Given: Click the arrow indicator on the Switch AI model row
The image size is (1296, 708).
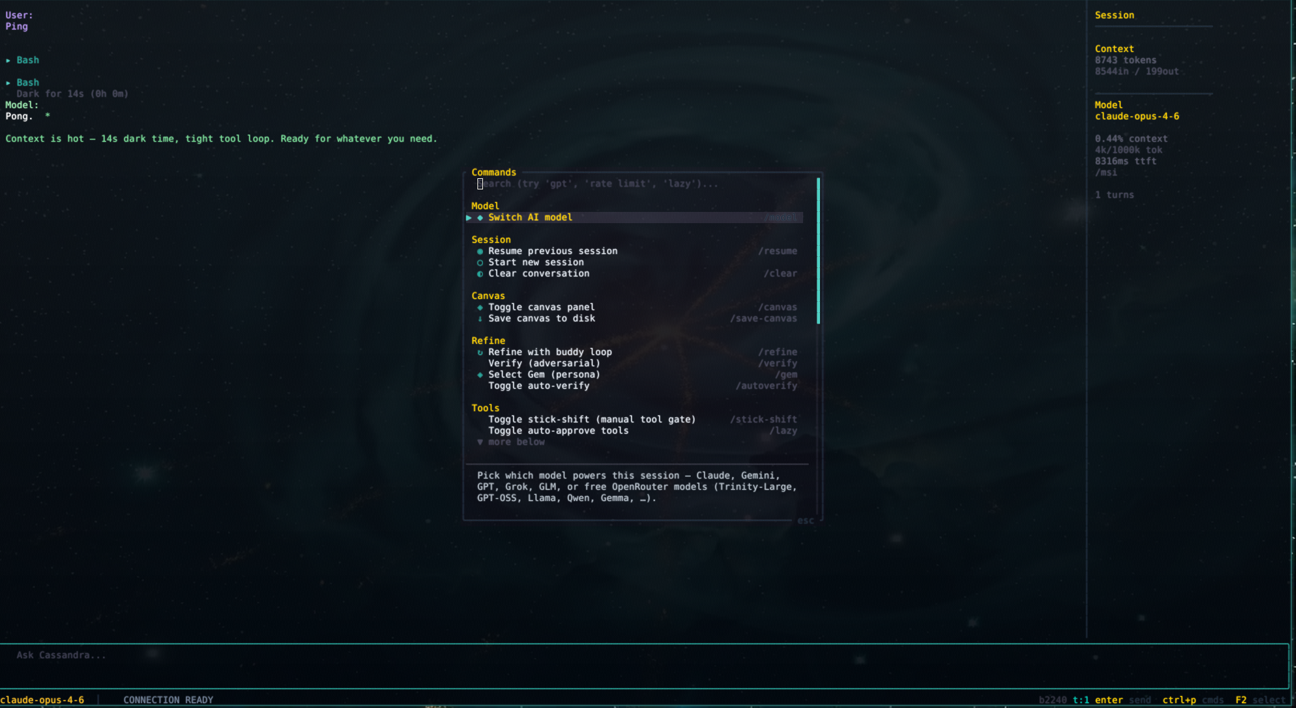Looking at the screenshot, I should (x=468, y=218).
